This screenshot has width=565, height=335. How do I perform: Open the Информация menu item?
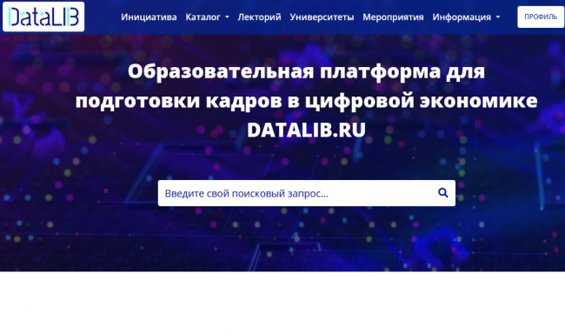point(462,17)
